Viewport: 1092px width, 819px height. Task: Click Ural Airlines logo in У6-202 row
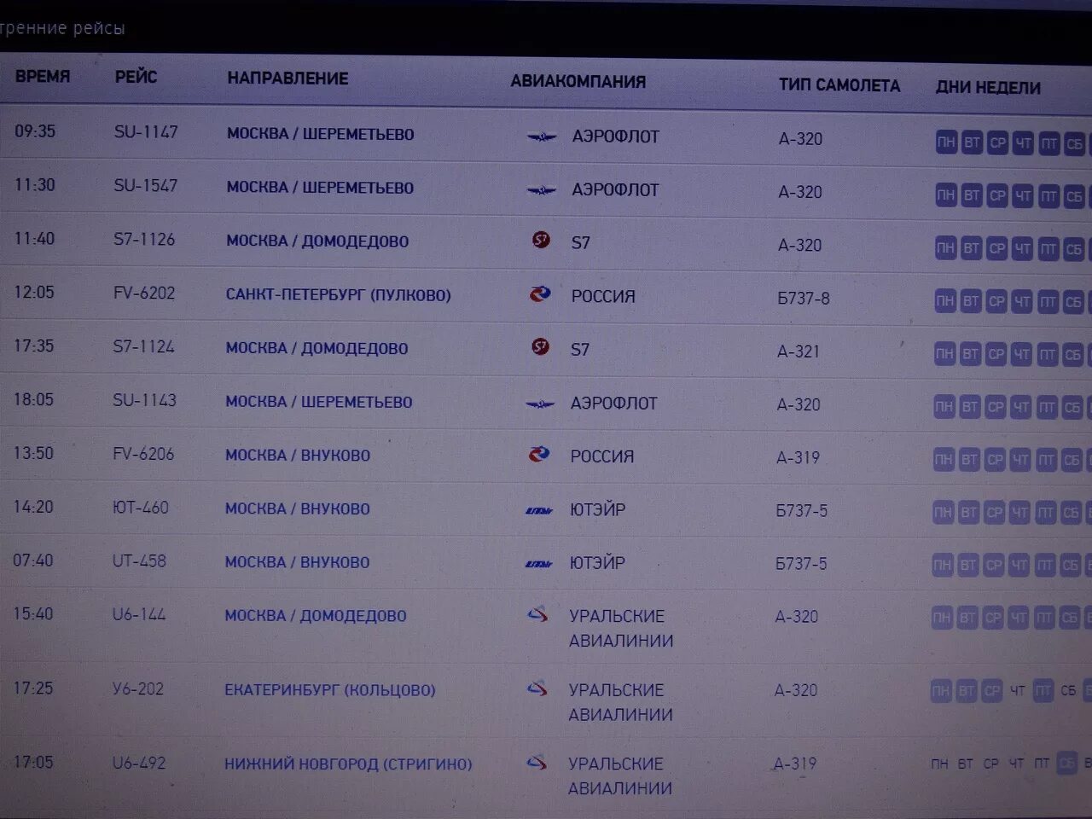click(x=537, y=687)
